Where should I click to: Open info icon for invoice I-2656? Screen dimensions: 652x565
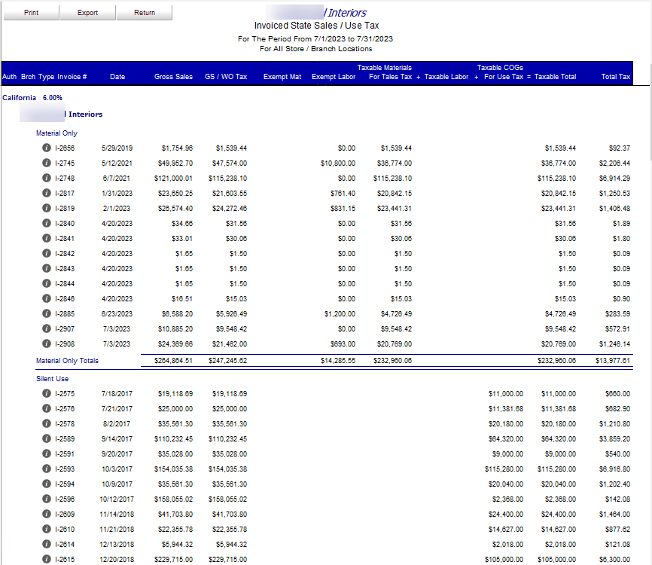(47, 148)
